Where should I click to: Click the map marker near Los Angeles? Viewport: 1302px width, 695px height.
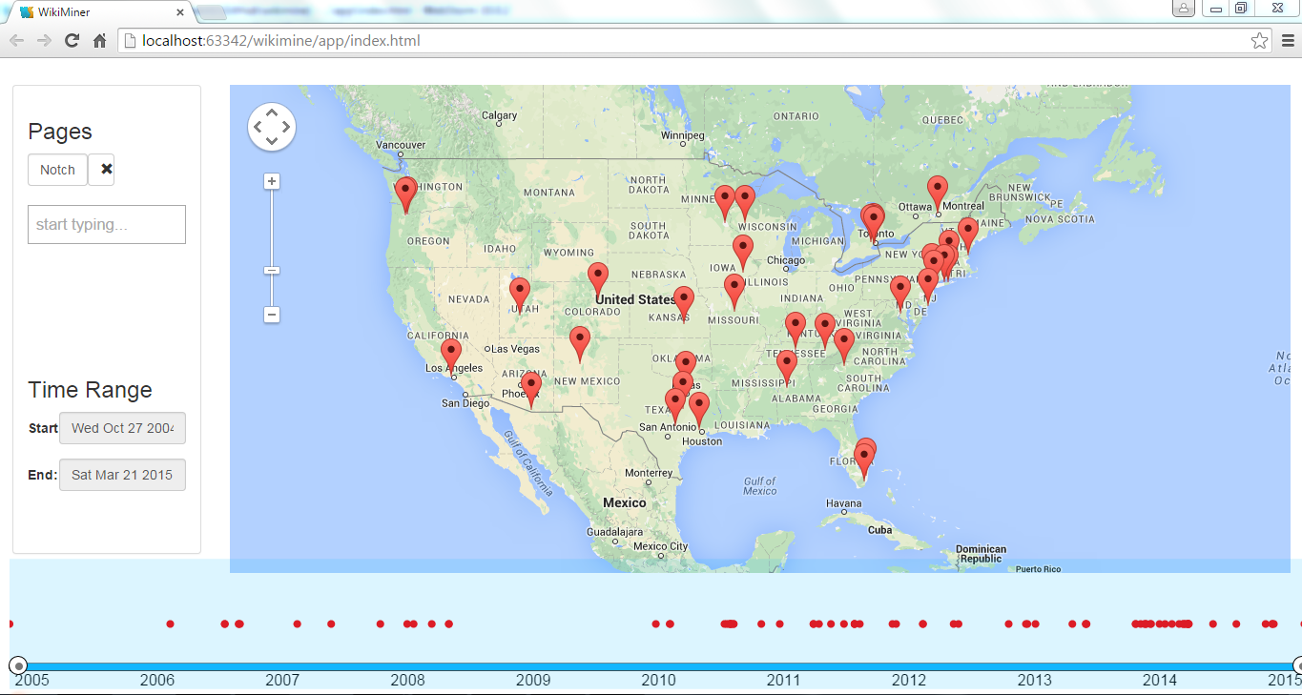[451, 357]
